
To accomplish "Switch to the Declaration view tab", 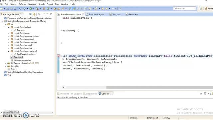I will [90, 94].
